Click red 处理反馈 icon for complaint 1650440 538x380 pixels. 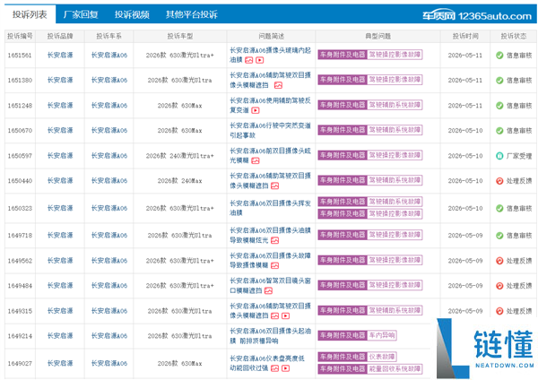(x=499, y=181)
